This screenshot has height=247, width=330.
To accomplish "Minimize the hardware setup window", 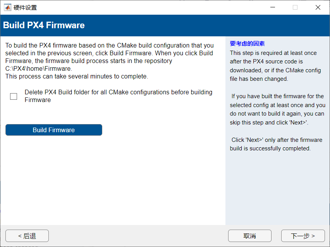I will click(x=272, y=7).
